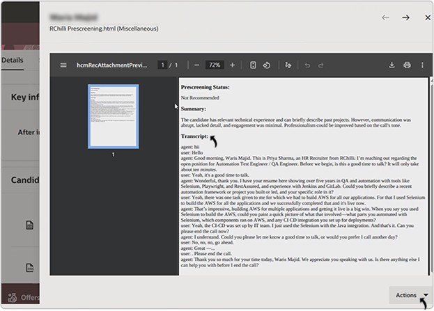Edit the 72% zoom level field

(x=215, y=65)
